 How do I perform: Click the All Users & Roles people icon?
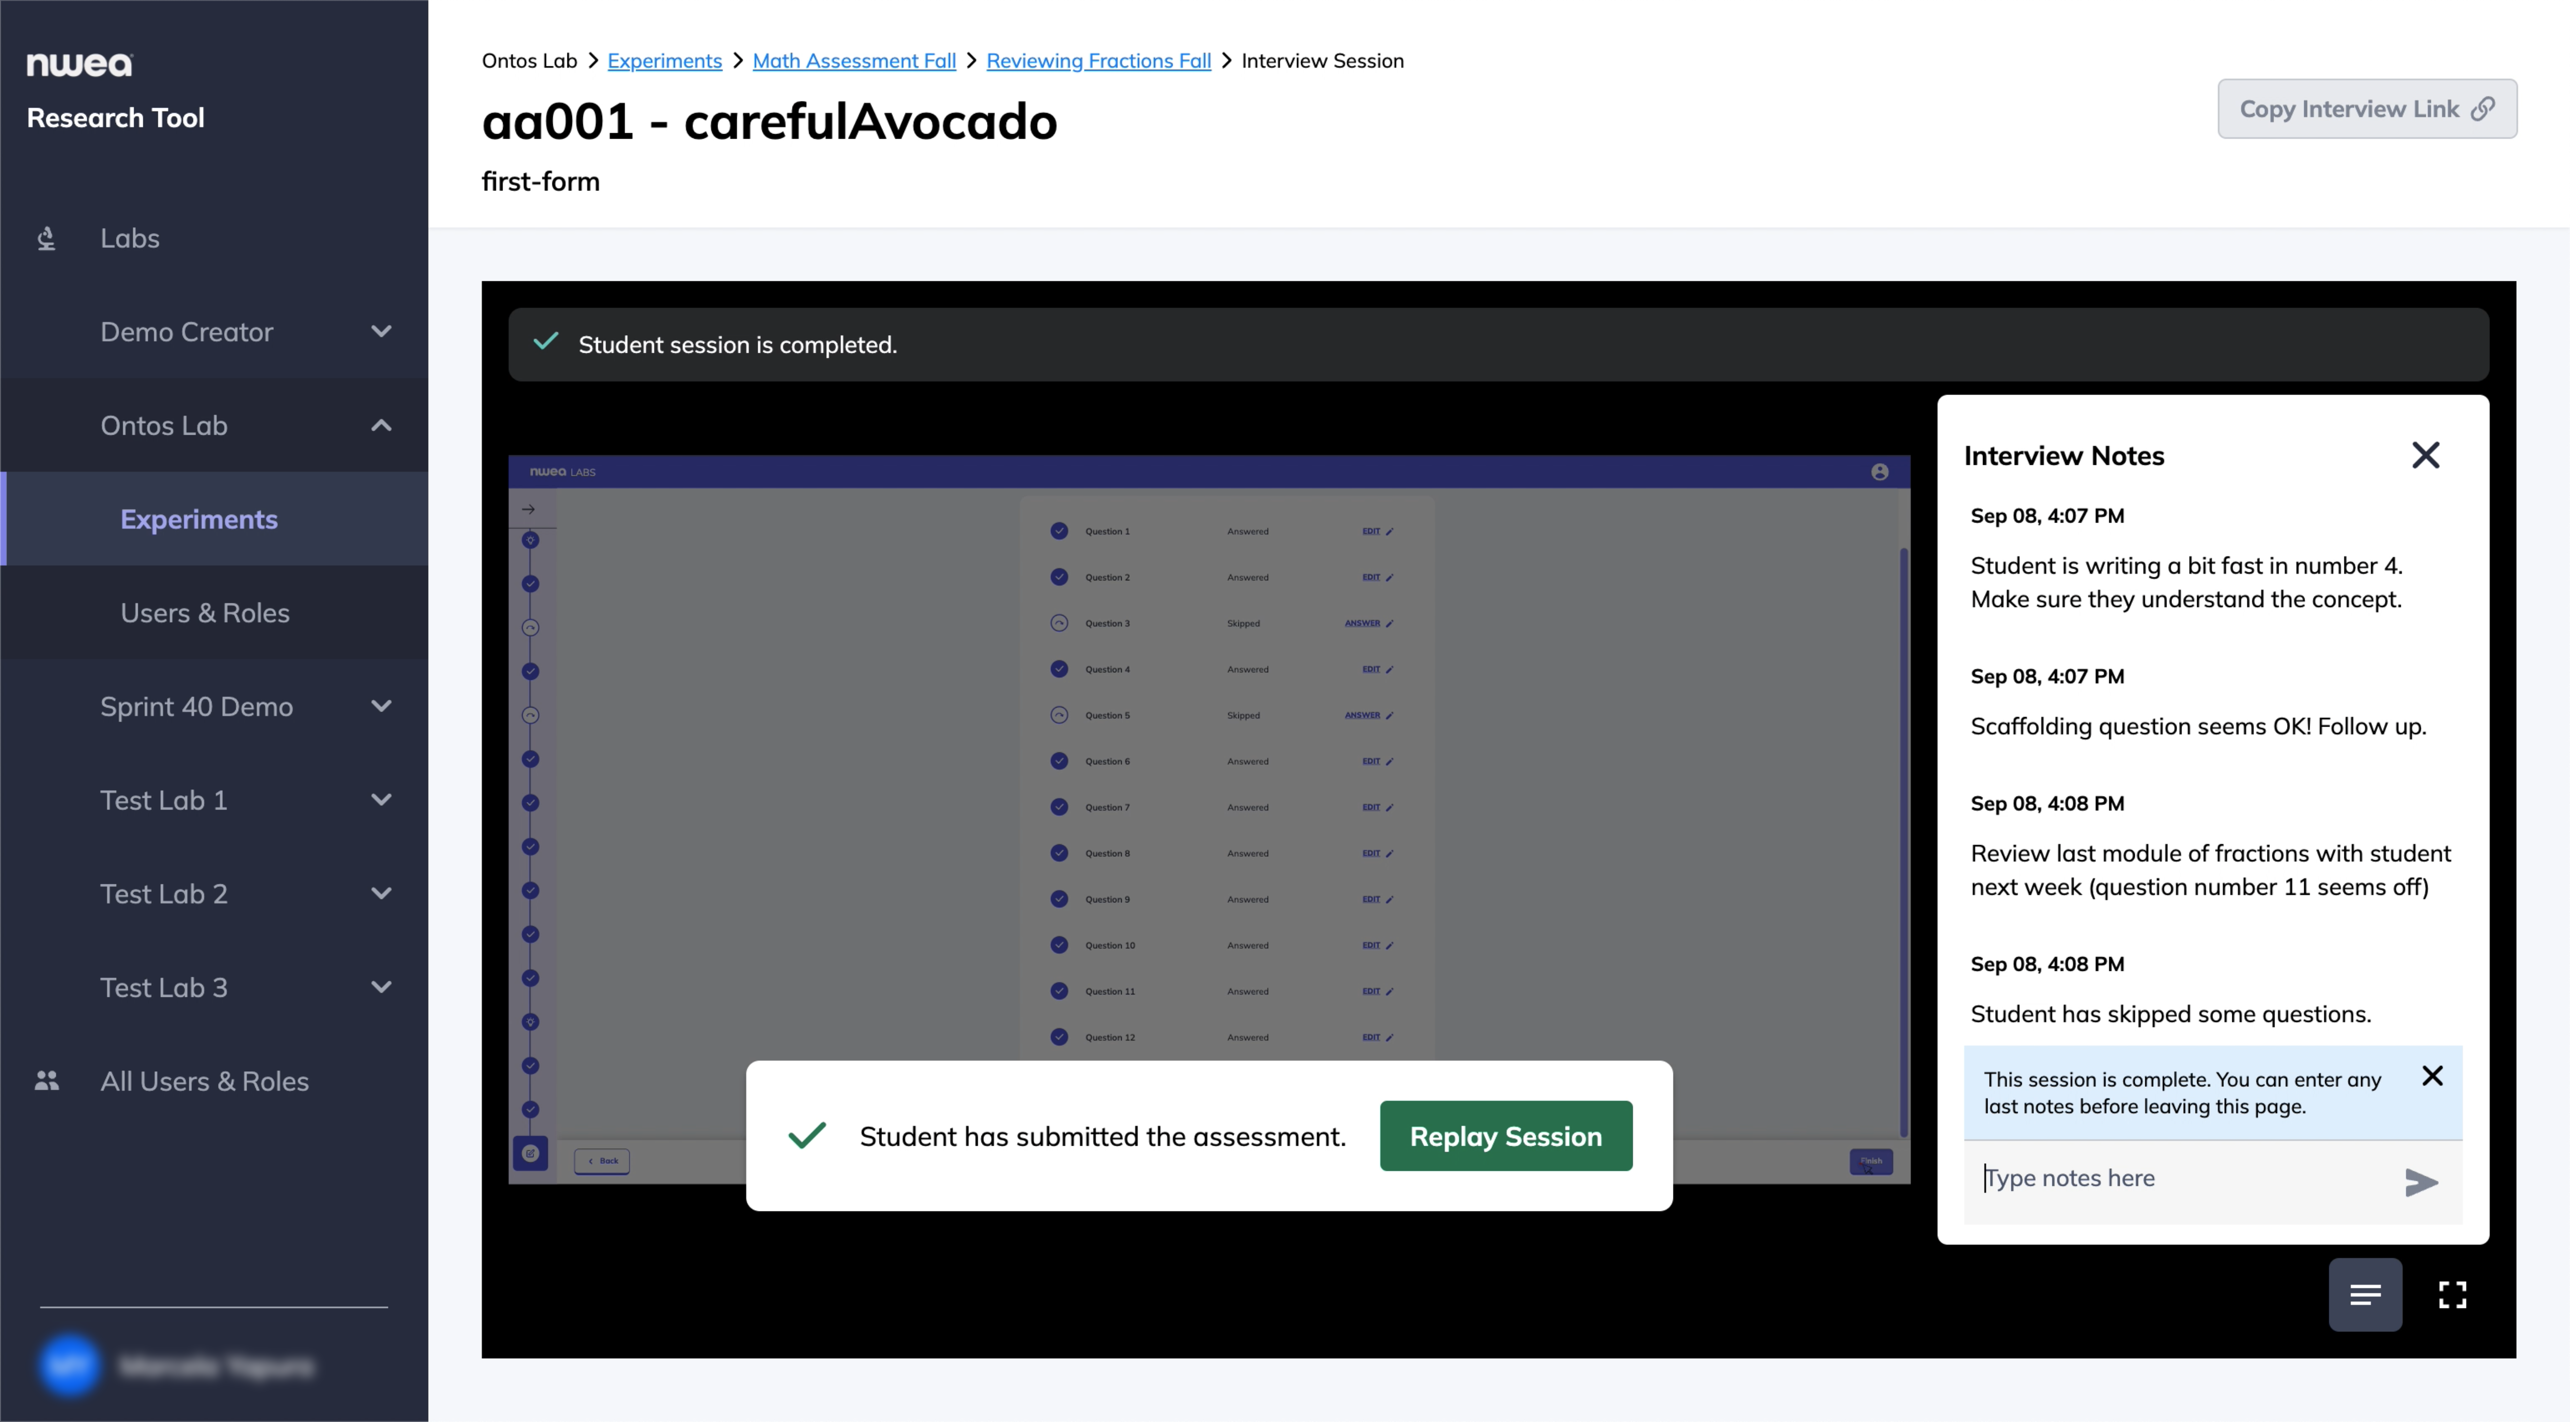(46, 1081)
